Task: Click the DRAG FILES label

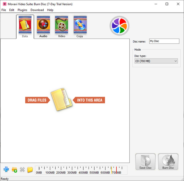Action: coord(38,100)
